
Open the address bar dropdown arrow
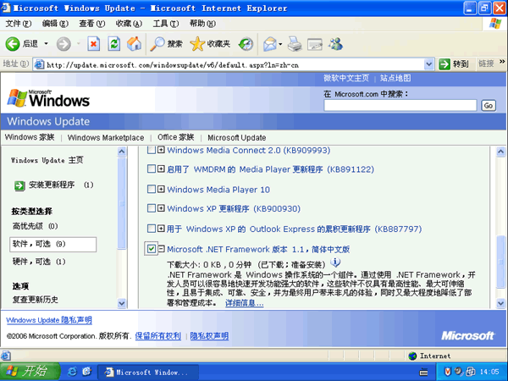pos(428,64)
